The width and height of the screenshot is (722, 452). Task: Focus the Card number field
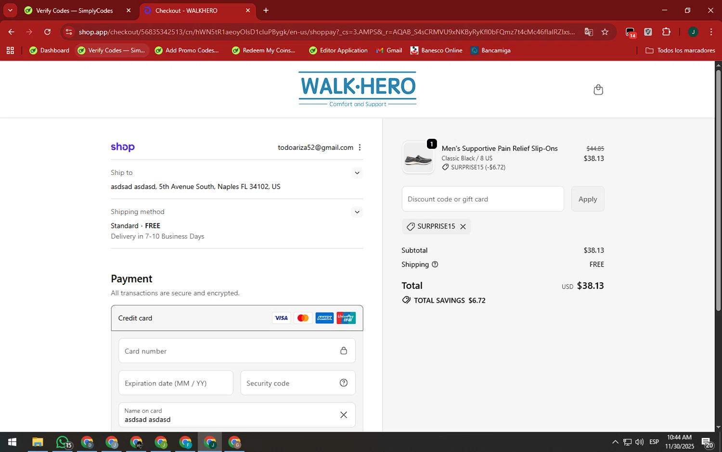pyautogui.click(x=237, y=351)
